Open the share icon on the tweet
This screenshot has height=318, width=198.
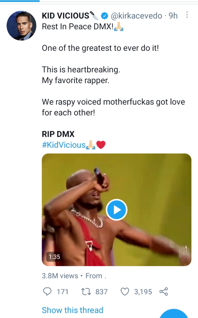(x=164, y=292)
